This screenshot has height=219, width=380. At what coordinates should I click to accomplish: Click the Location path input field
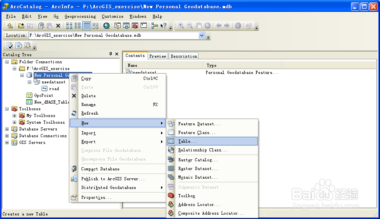(x=114, y=36)
